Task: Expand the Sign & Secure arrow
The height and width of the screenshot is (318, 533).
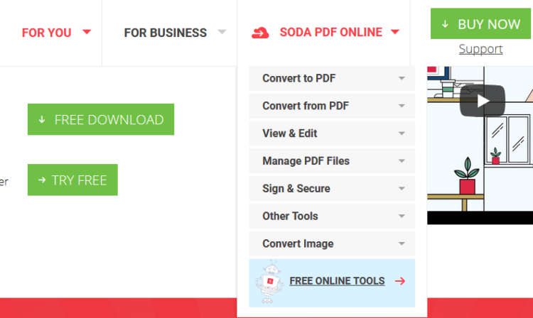Action: pyautogui.click(x=402, y=188)
